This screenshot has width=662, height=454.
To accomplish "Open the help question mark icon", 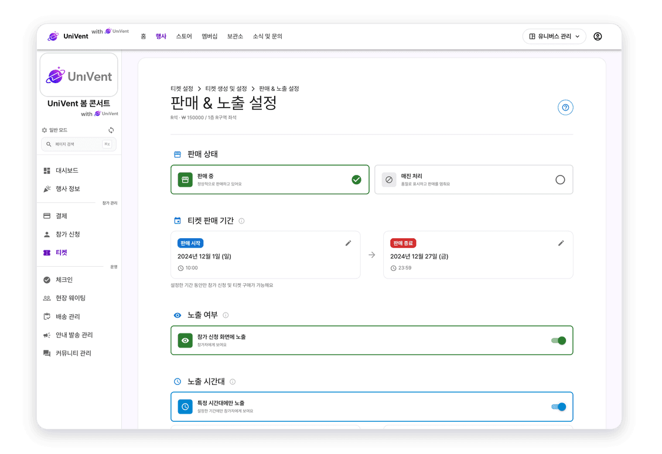I will click(x=565, y=108).
